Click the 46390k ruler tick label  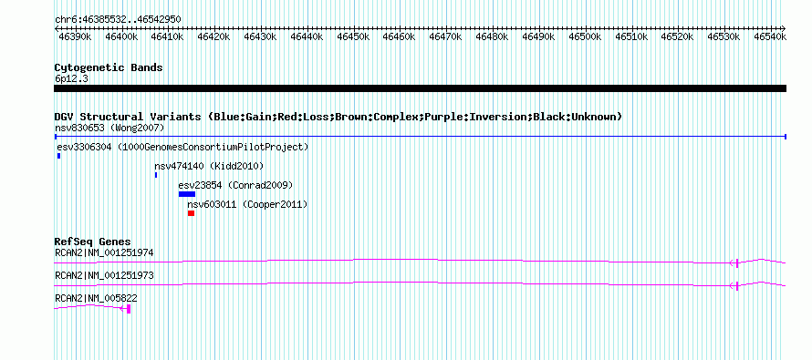(76, 36)
